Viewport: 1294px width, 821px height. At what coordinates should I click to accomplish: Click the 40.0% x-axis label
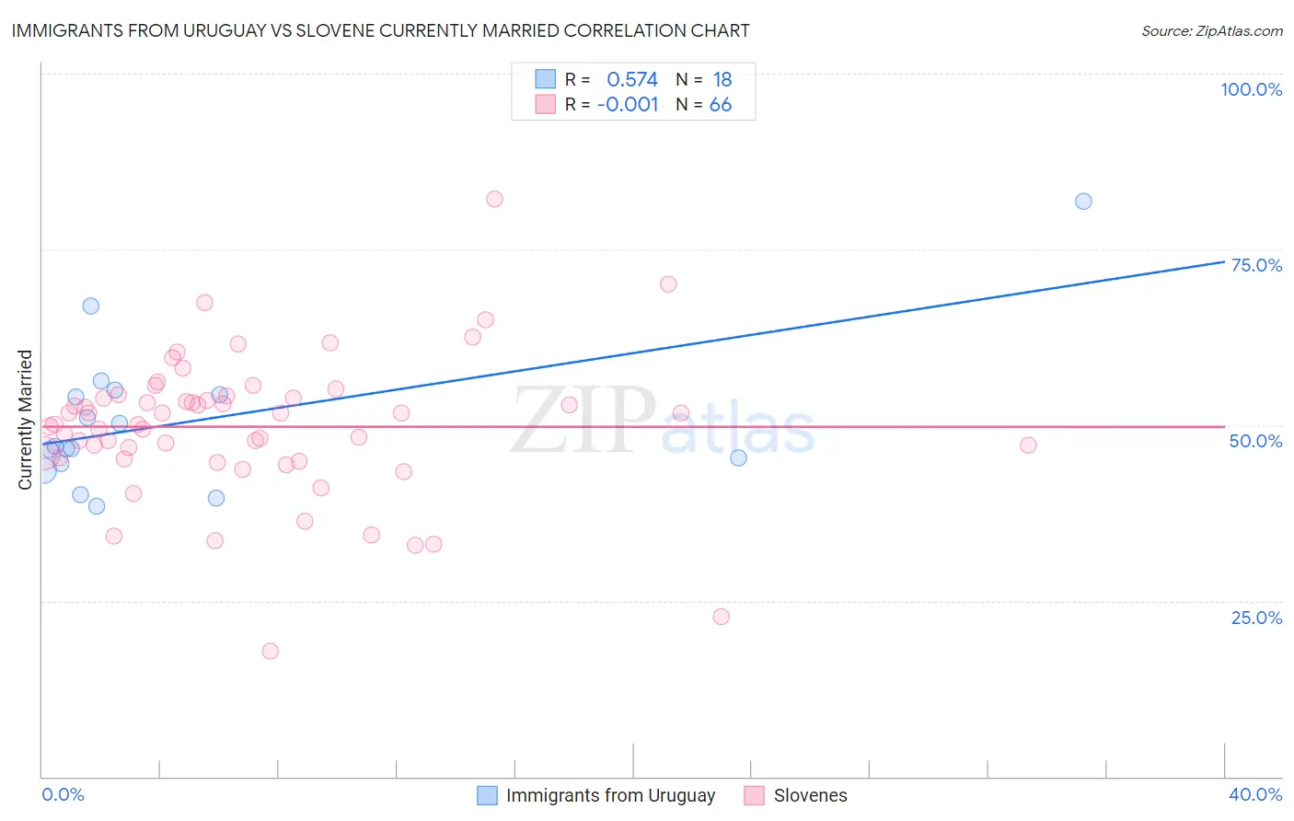[x=1255, y=794]
